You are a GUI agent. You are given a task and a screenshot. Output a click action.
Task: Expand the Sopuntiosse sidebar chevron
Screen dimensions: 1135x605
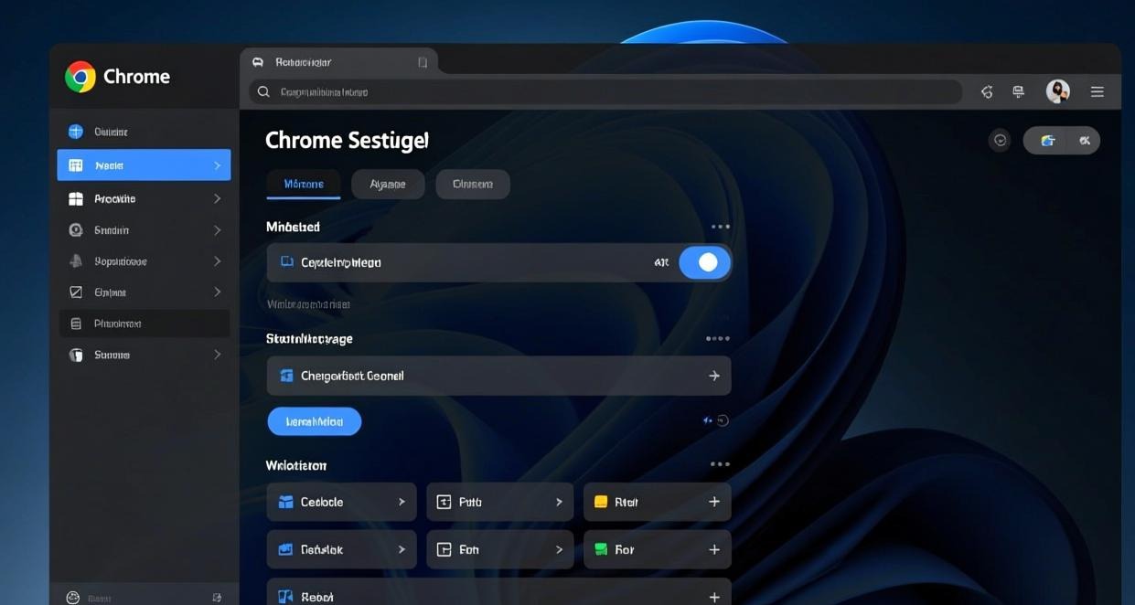pos(217,261)
